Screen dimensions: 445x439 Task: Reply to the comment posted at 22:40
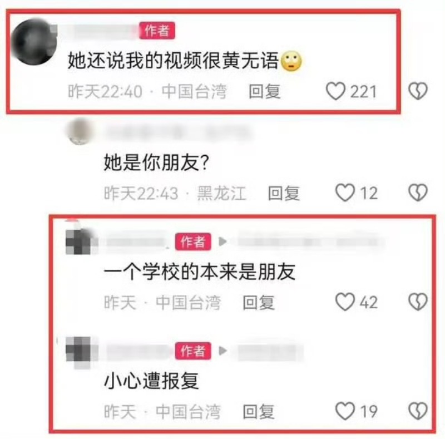pyautogui.click(x=265, y=91)
